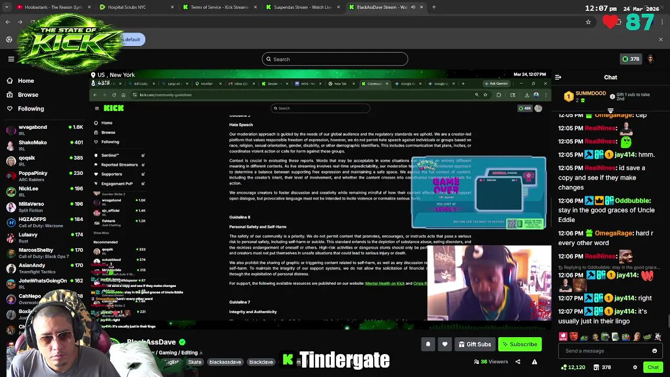This screenshot has height=377, width=670.
Task: Open the emoji picker in the message box
Action: 654,351
